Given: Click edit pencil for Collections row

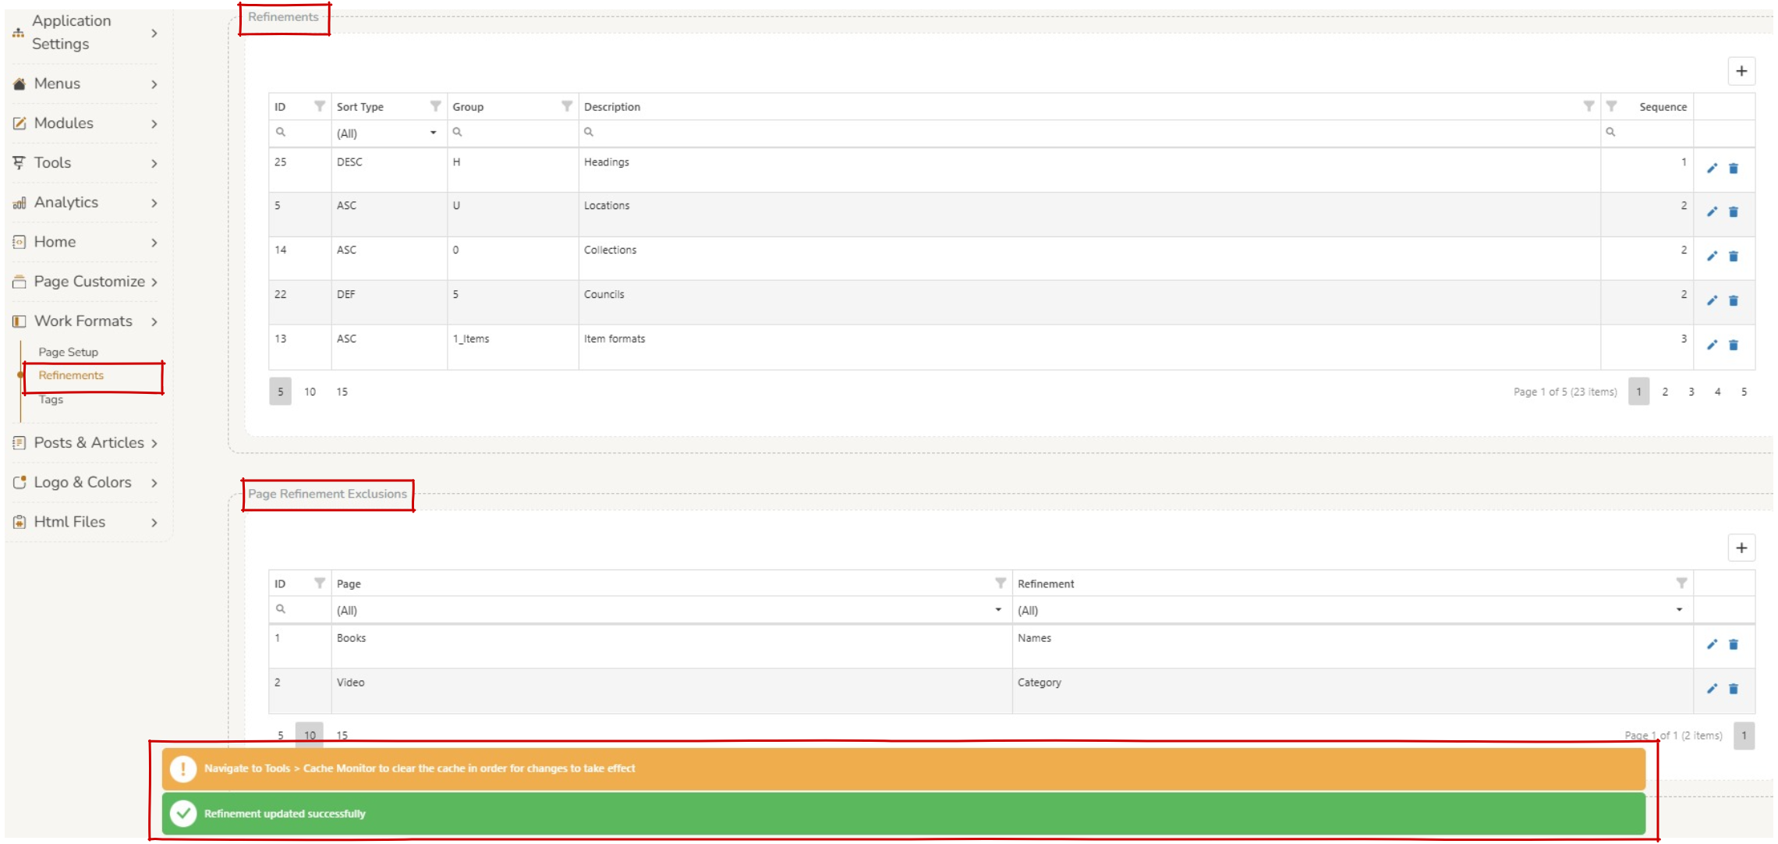Looking at the screenshot, I should (1712, 257).
